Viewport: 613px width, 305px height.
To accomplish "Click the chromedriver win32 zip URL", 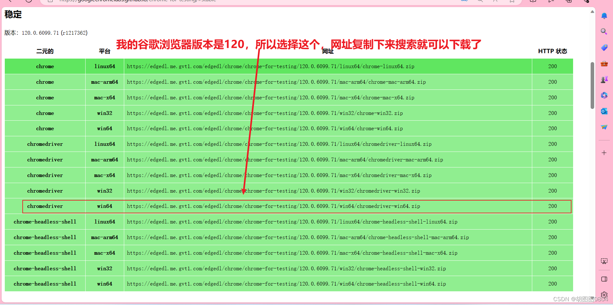I will click(x=273, y=191).
